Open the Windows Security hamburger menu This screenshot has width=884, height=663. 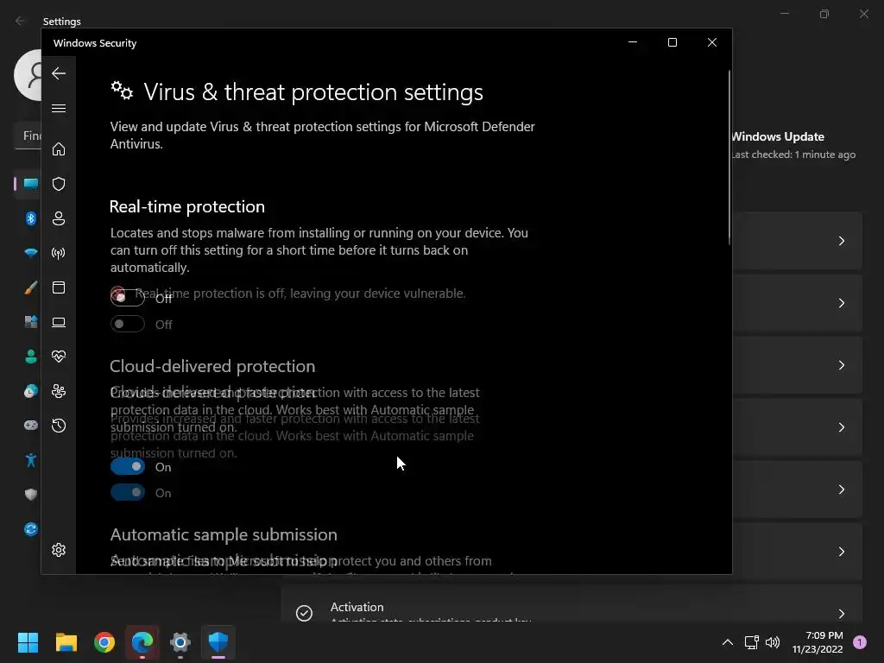coord(59,108)
